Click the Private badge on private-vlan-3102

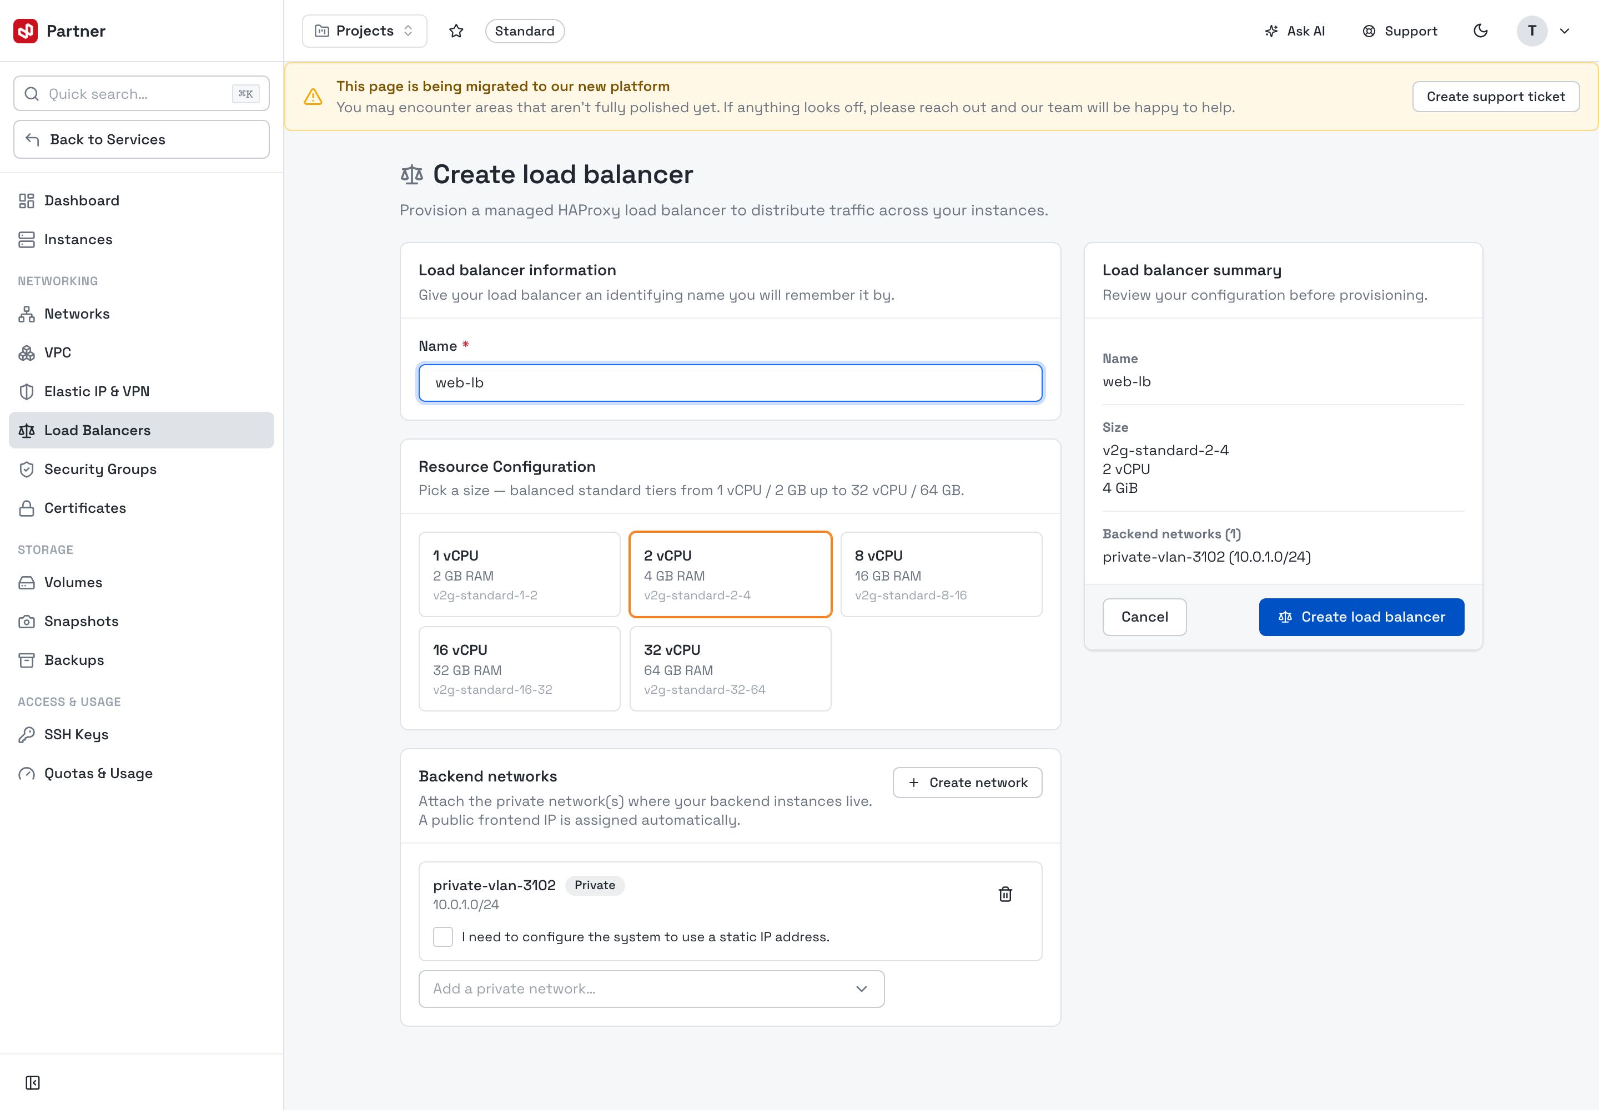point(595,885)
